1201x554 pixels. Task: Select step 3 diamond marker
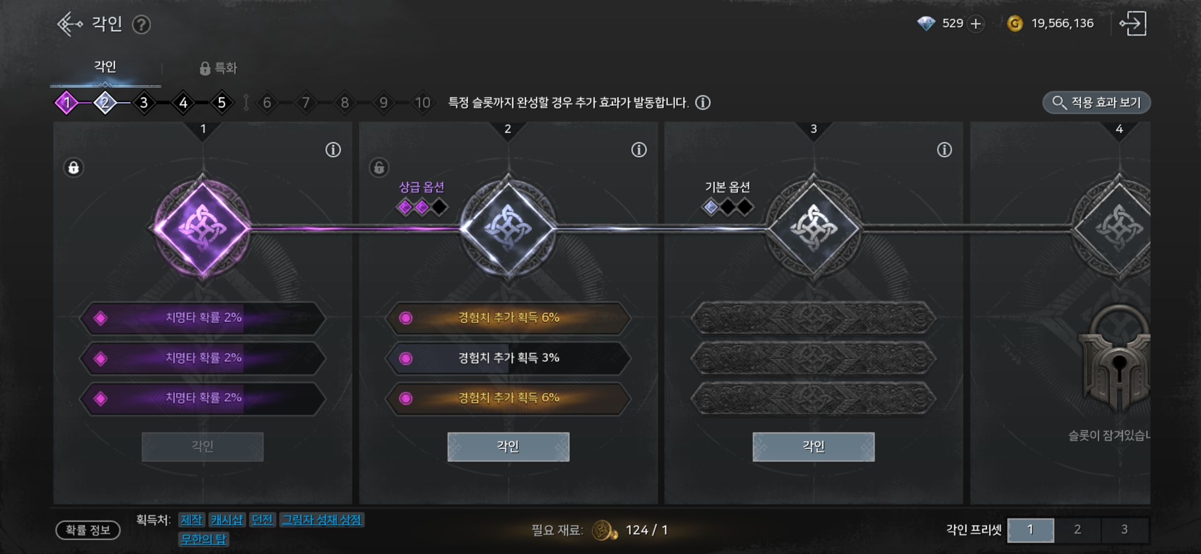tap(144, 103)
